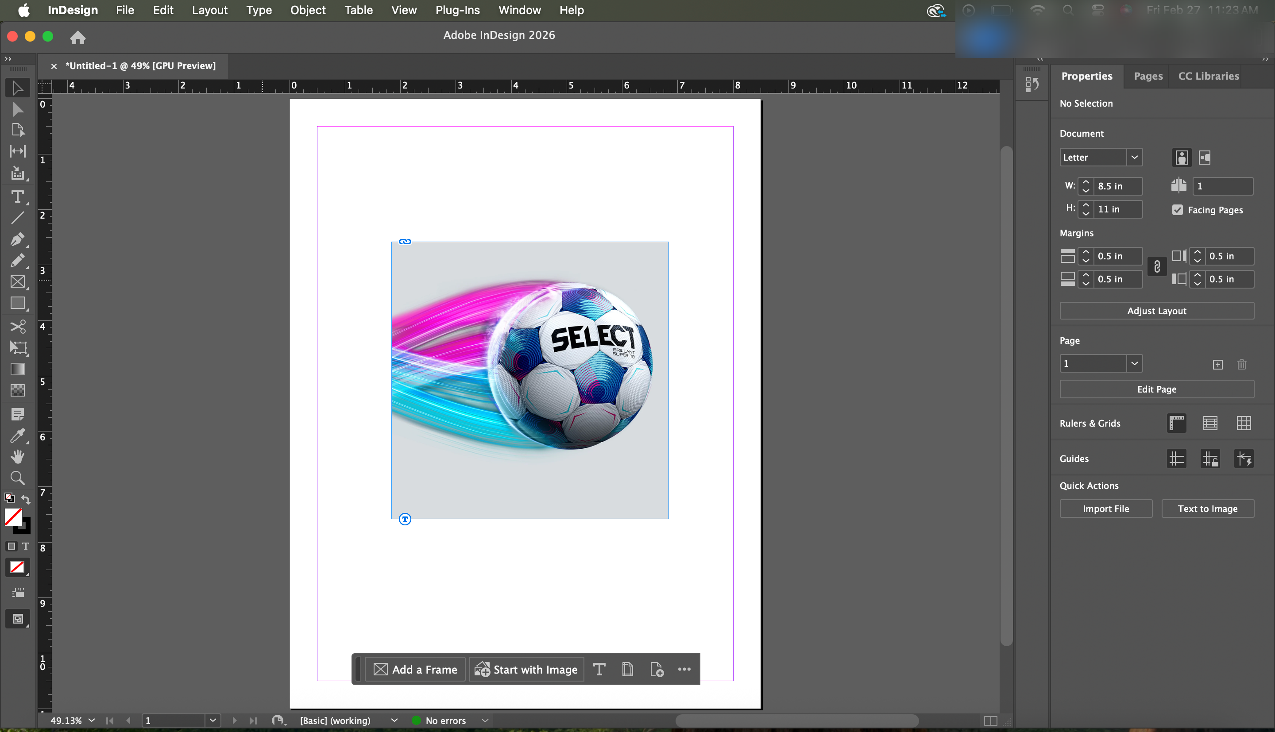
Task: Click the fill color swatch in toolbar
Action: 12,516
